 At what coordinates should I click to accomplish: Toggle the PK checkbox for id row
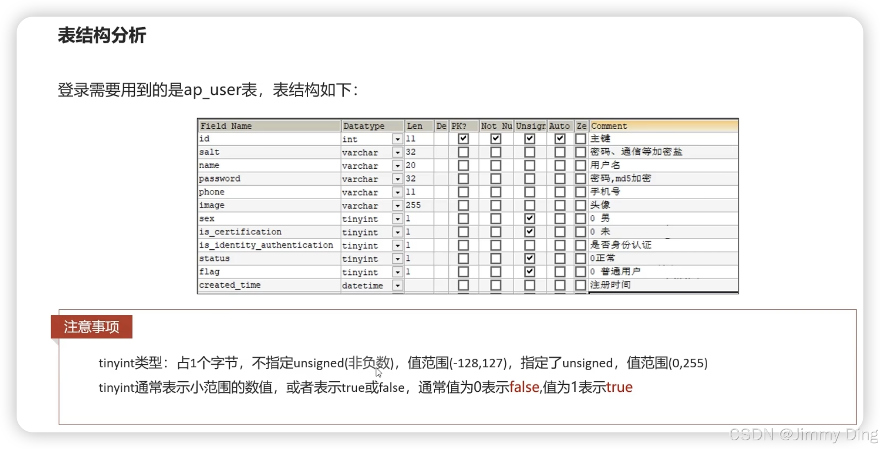[x=463, y=139]
